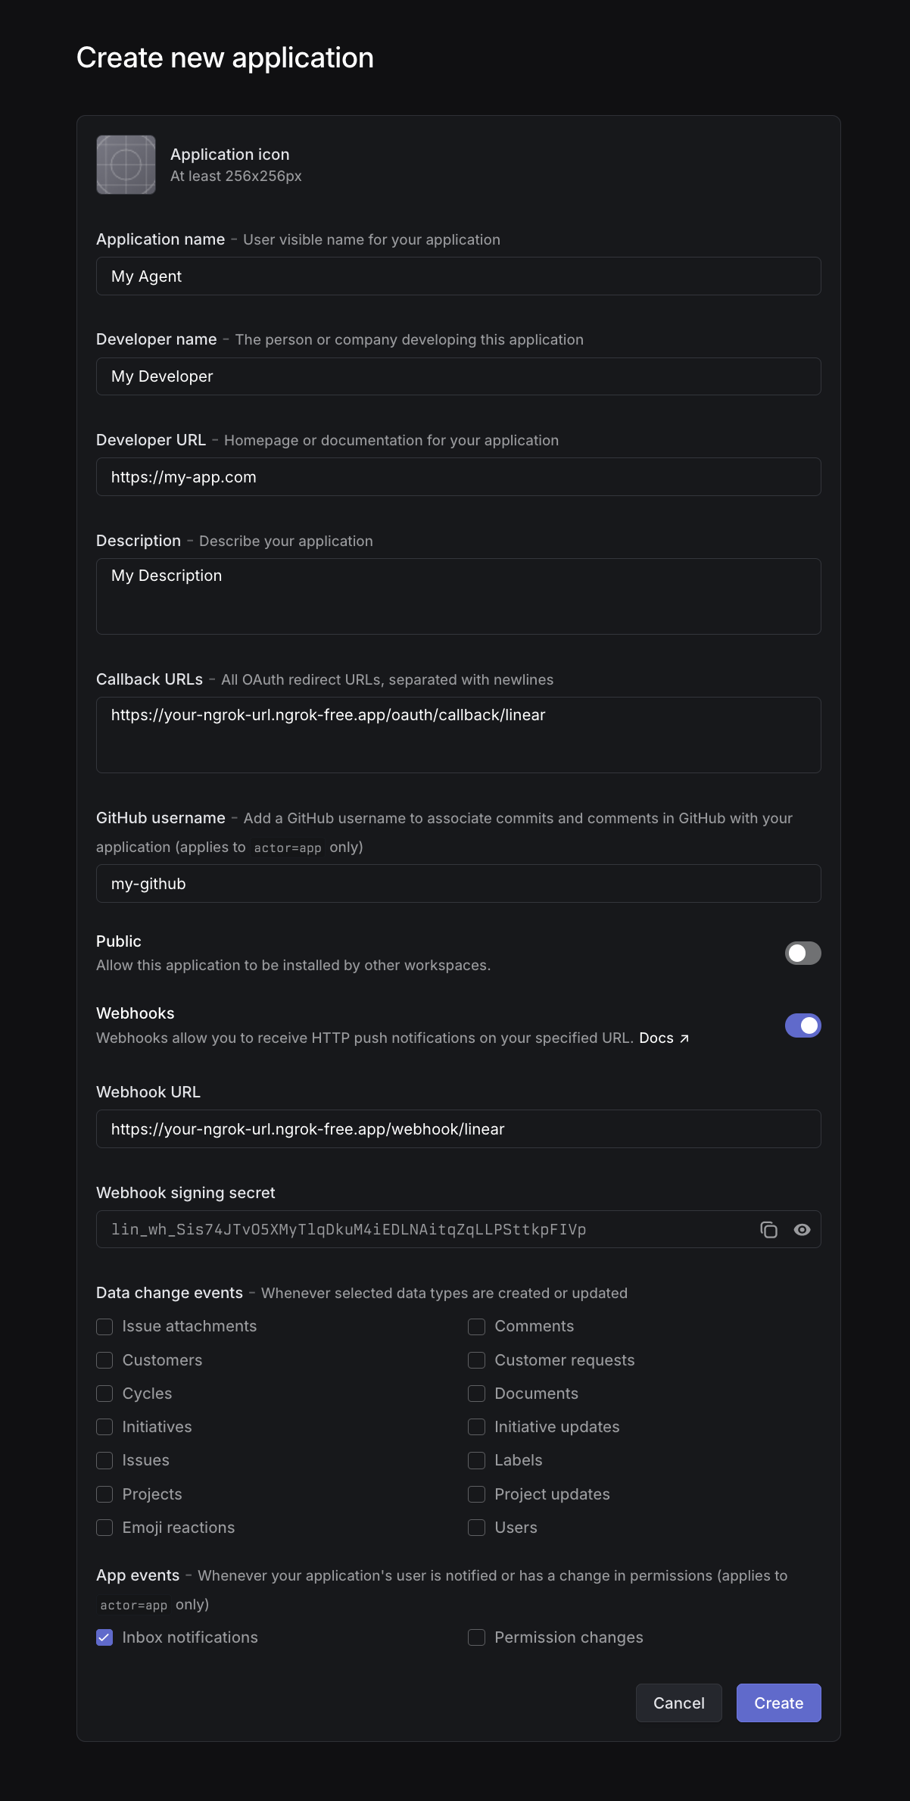Screen dimensions: 910x1801
Task: Check the Emoji reactions option
Action: click(x=104, y=1528)
